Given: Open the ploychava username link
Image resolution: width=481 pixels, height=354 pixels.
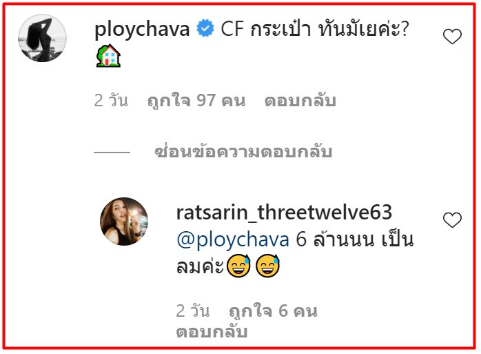Looking at the screenshot, I should pos(142,30).
